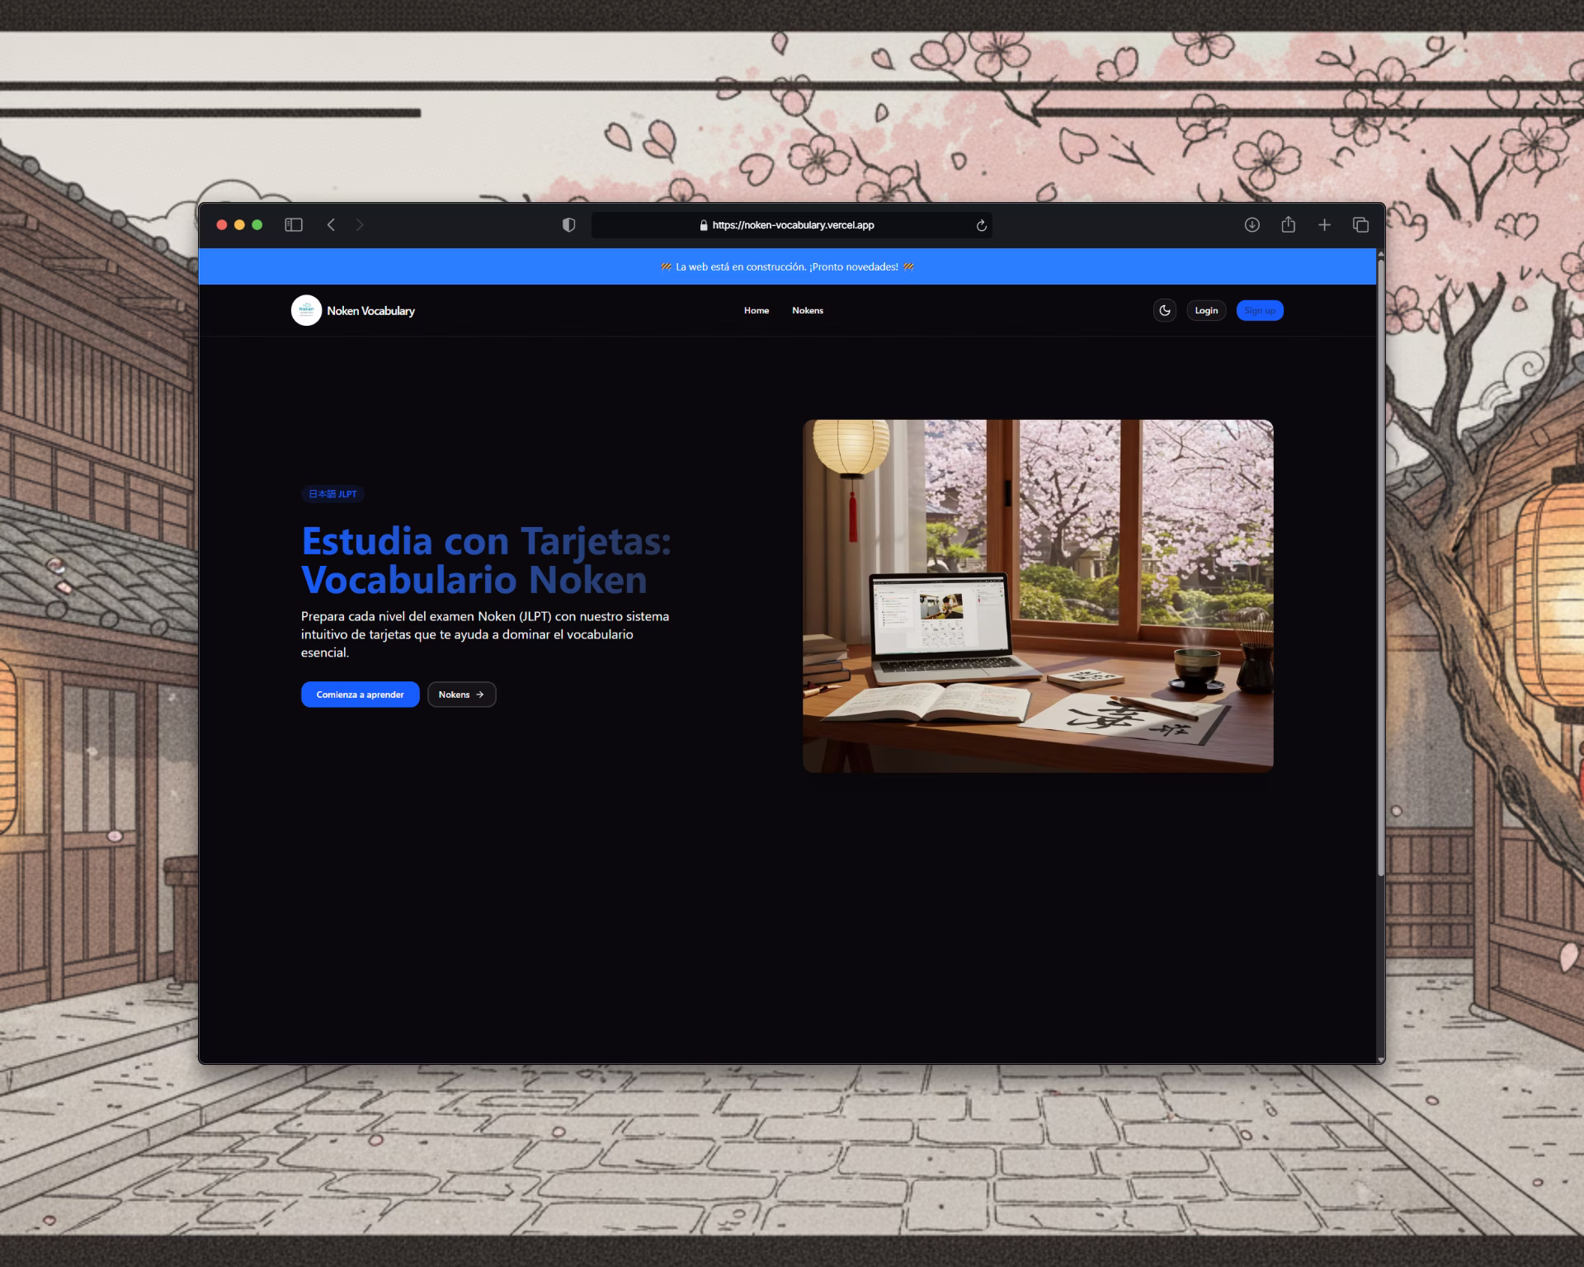Open the privacy shield icon
This screenshot has width=1584, height=1267.
point(568,224)
